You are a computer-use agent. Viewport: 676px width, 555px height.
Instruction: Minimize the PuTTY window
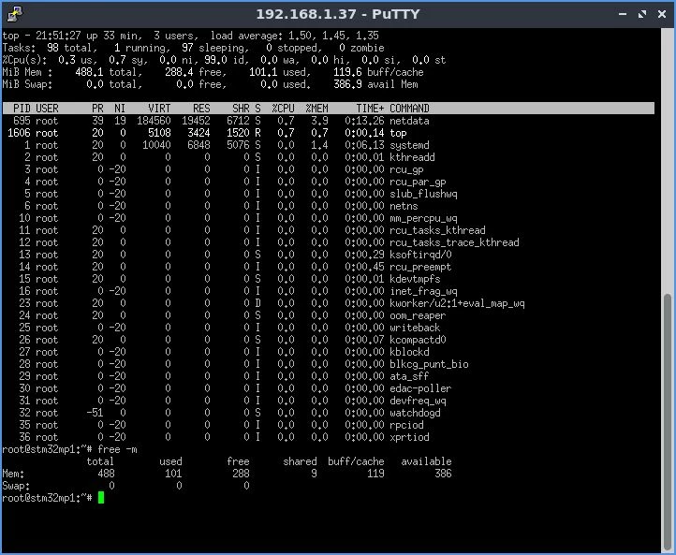pos(622,14)
